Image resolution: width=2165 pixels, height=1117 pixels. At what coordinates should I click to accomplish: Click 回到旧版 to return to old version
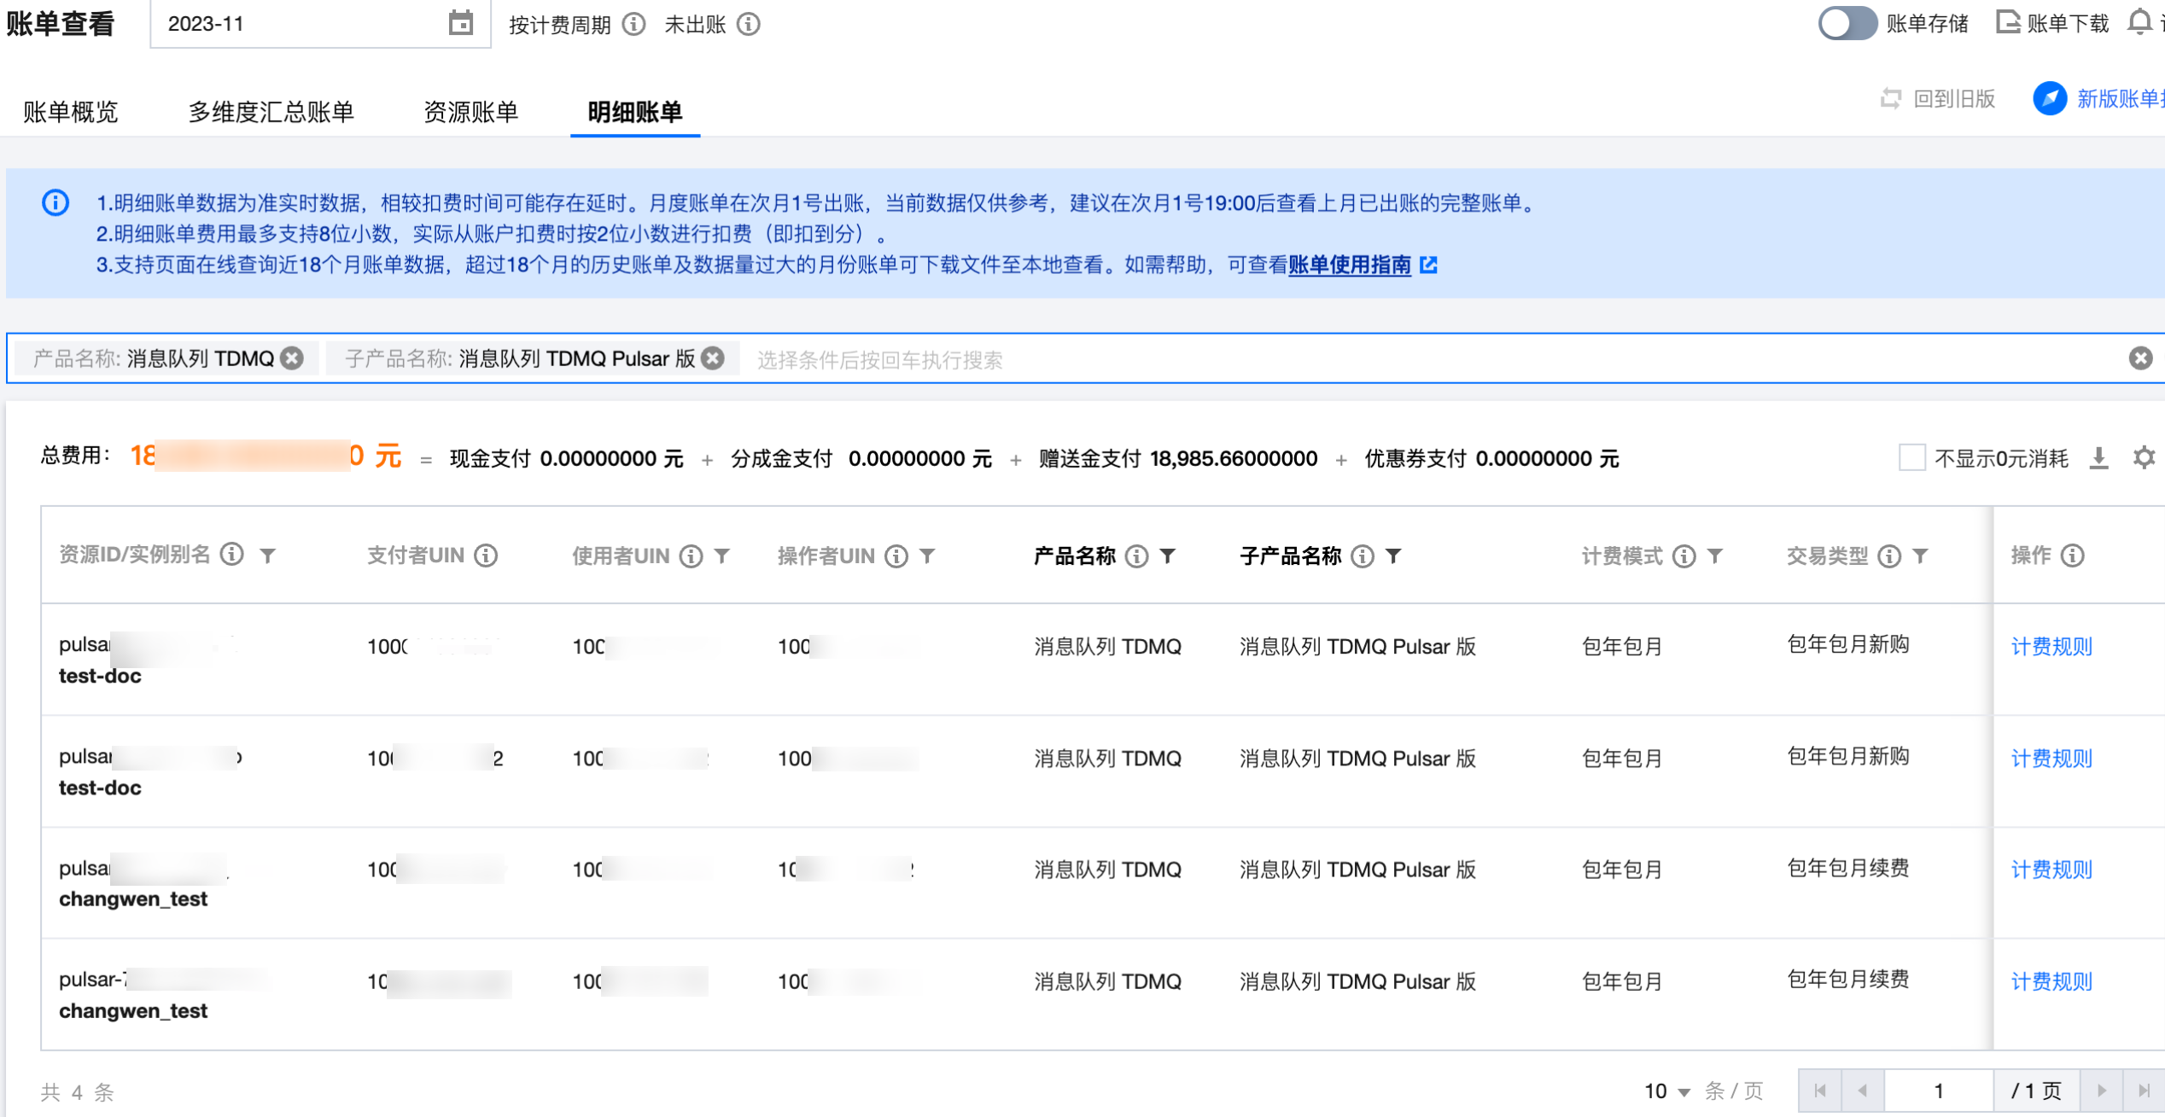pos(1938,99)
